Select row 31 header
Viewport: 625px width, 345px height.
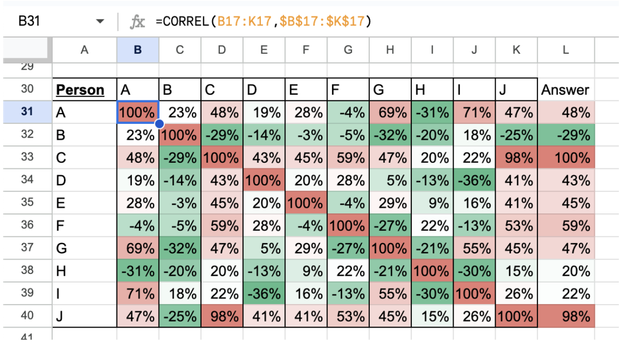coord(27,112)
